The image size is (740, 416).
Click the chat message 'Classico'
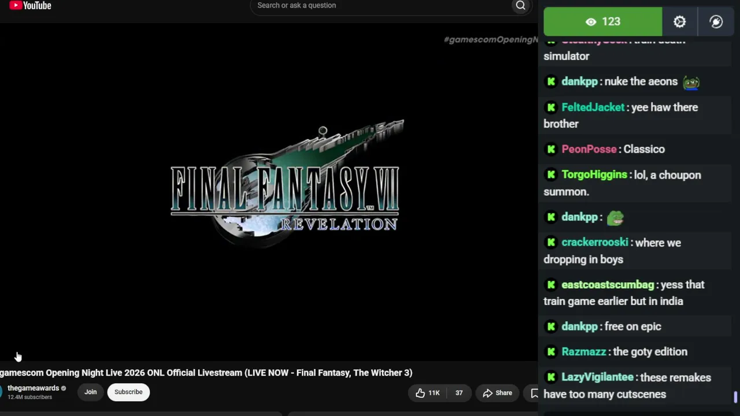pyautogui.click(x=644, y=149)
